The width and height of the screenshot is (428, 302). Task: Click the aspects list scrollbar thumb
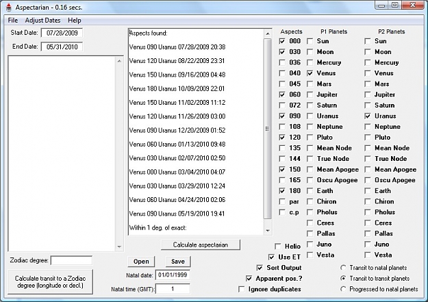coord(268,129)
